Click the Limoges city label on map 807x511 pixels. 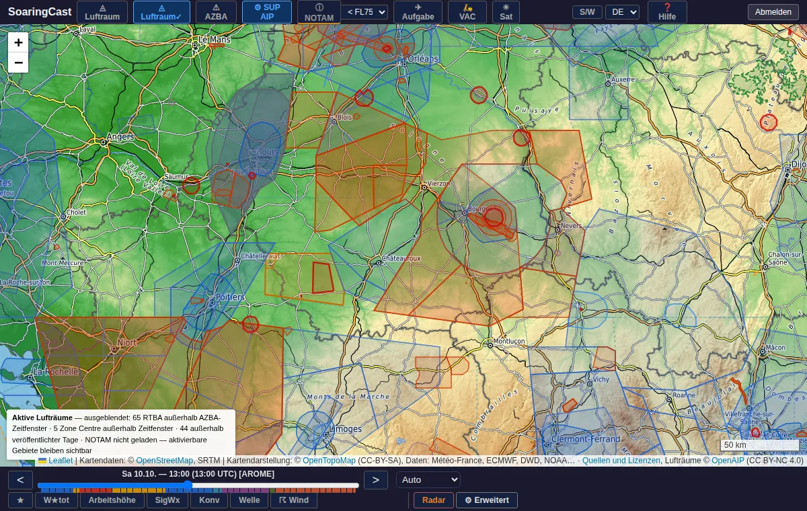click(x=346, y=429)
